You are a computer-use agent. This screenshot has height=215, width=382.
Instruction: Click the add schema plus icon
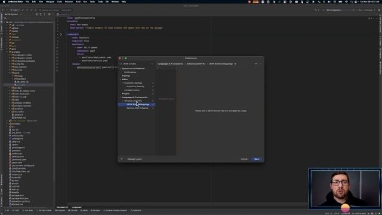[157, 67]
